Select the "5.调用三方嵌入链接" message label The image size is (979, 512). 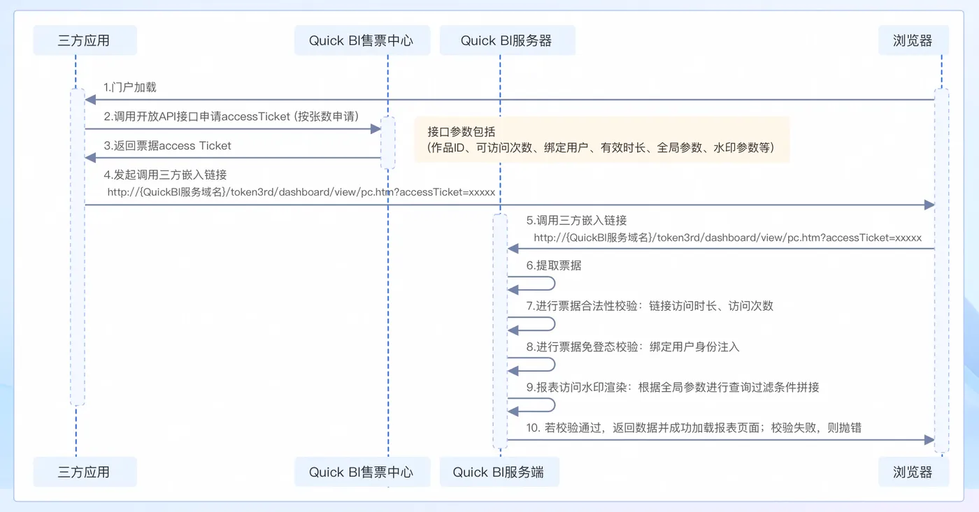(x=577, y=220)
